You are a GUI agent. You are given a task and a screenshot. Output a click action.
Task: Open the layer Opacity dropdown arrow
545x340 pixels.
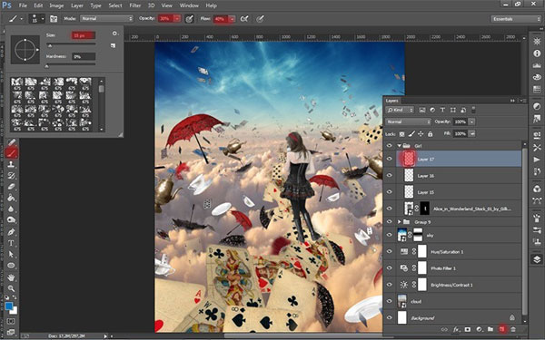[x=471, y=121]
